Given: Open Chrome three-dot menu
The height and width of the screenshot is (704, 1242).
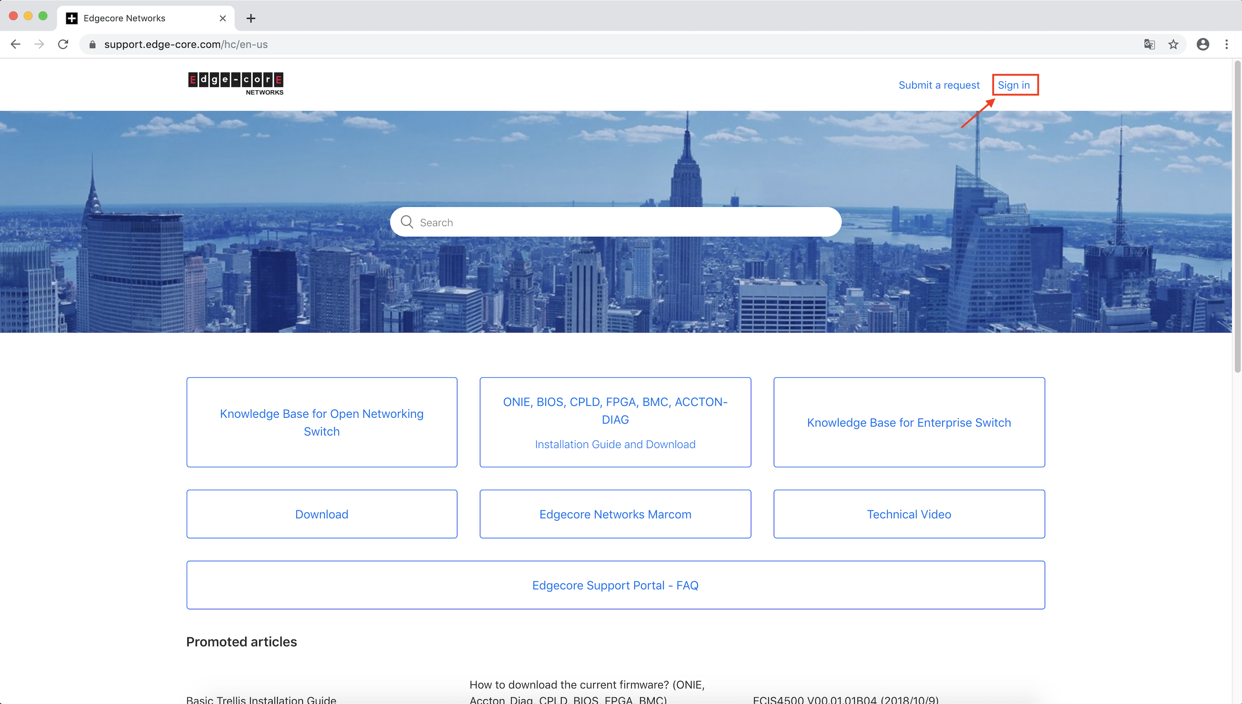Looking at the screenshot, I should pos(1226,45).
